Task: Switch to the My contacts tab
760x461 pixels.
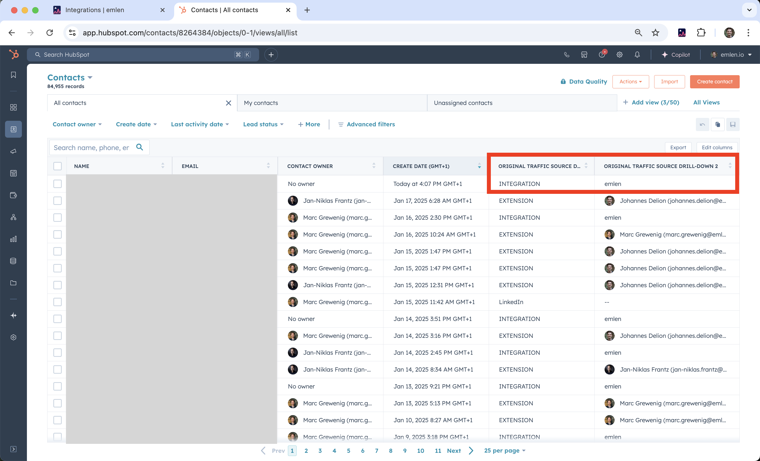Action: (261, 103)
